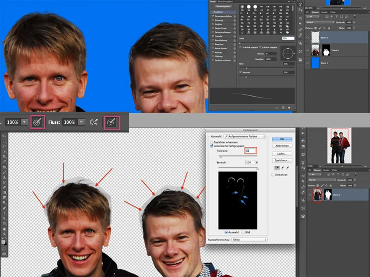Open the Auswahl dropdown 'Aufgenommene Farben'
This screenshot has height=277, width=370.
point(245,137)
